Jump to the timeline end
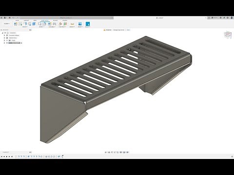 coord(12,157)
